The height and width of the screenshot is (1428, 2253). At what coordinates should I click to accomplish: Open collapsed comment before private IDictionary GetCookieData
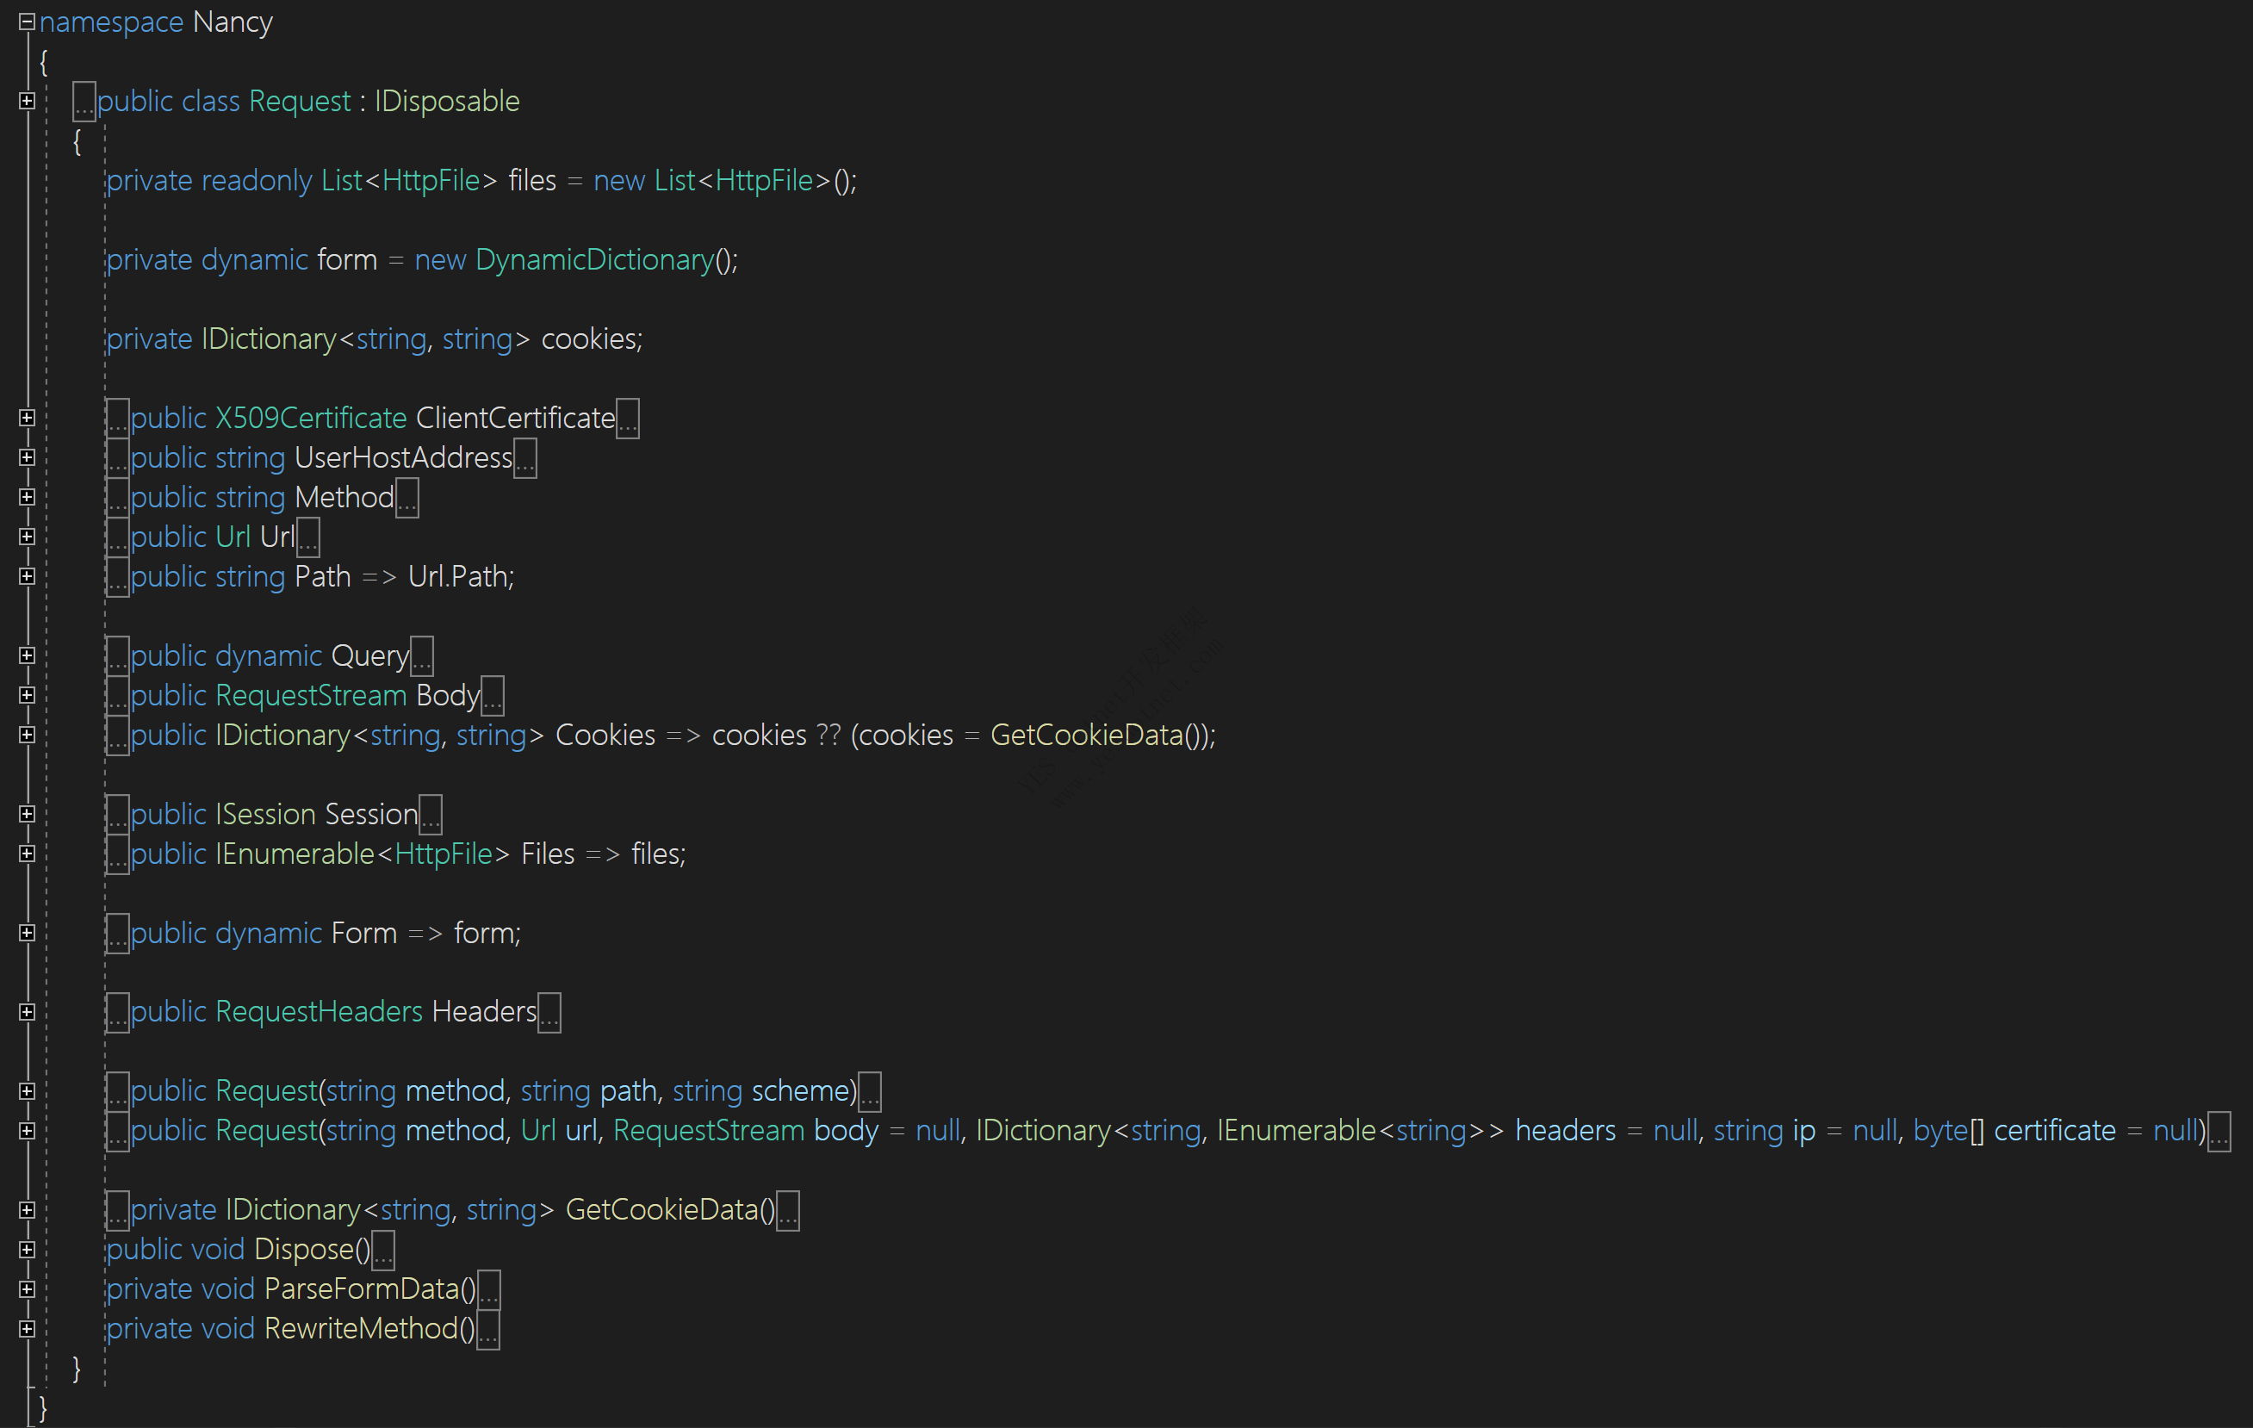point(117,1211)
